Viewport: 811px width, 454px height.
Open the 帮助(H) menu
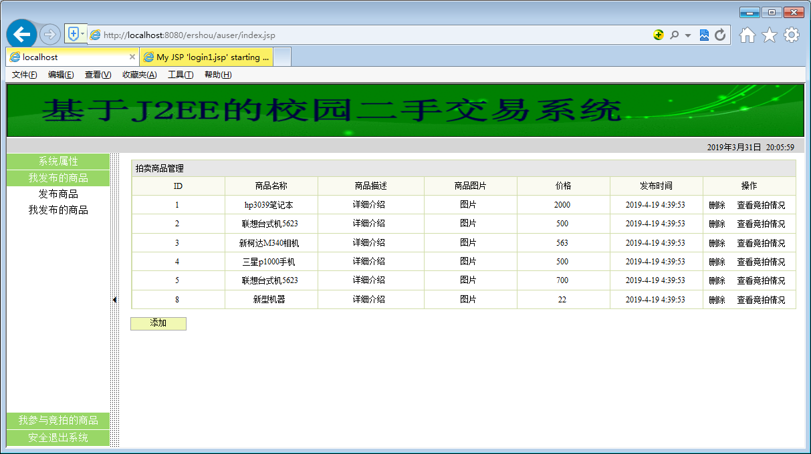218,75
